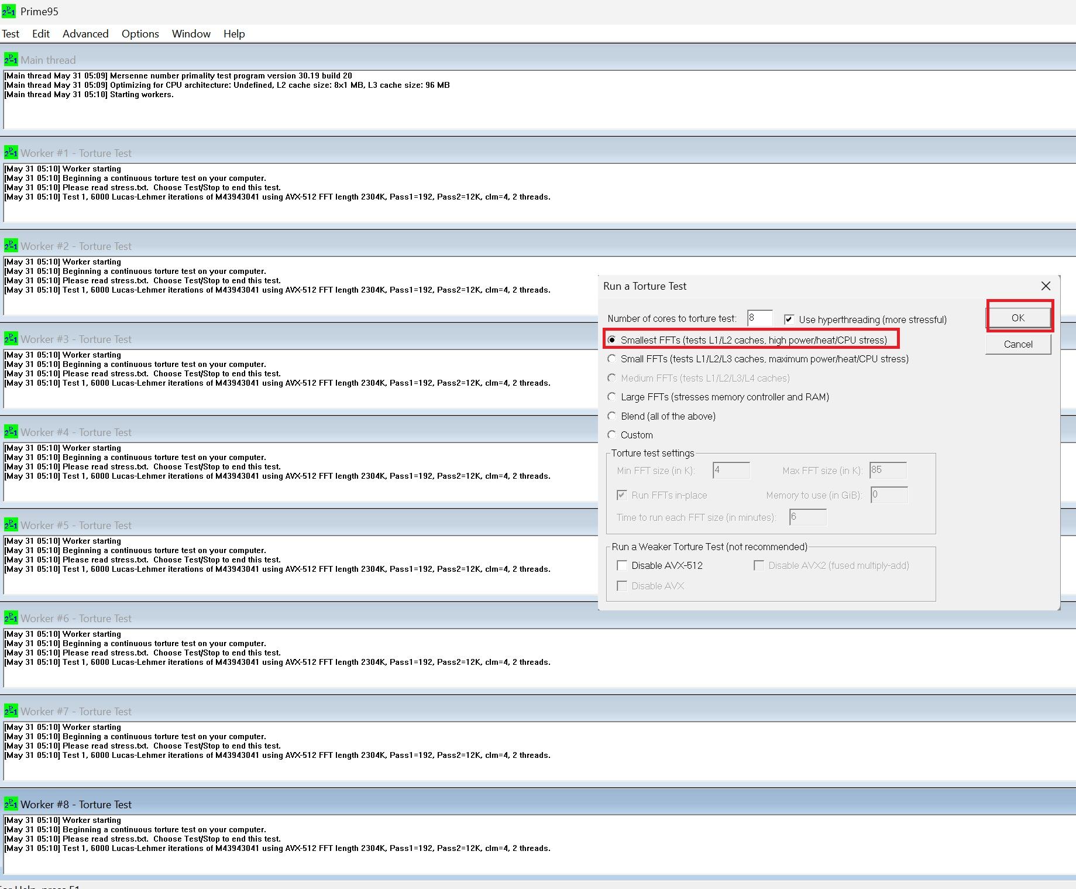
Task: Open the Options menu
Action: coord(140,34)
